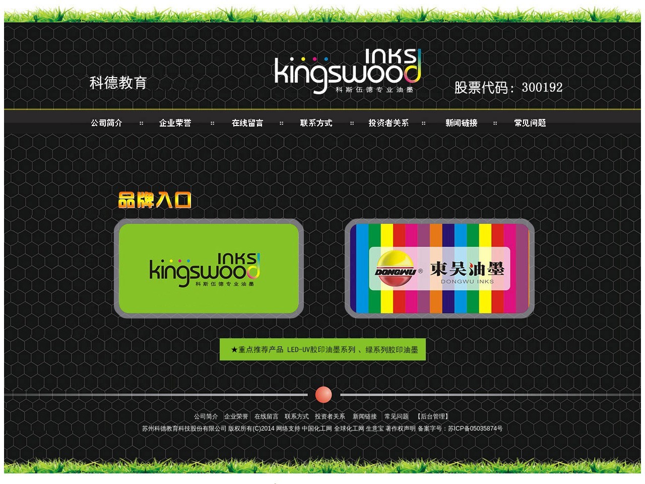The image size is (645, 484).
Task: Click the 品牌入口 heading
Action: [x=155, y=200]
